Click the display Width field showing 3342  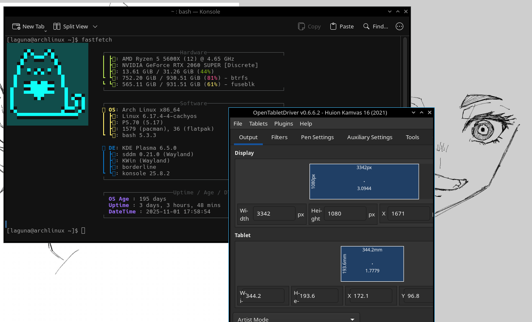click(x=274, y=213)
